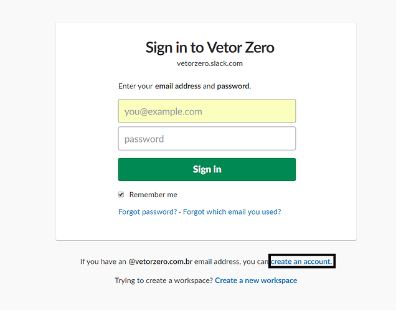
Task: Click the dot separator between the Forgot links
Action: point(180,211)
